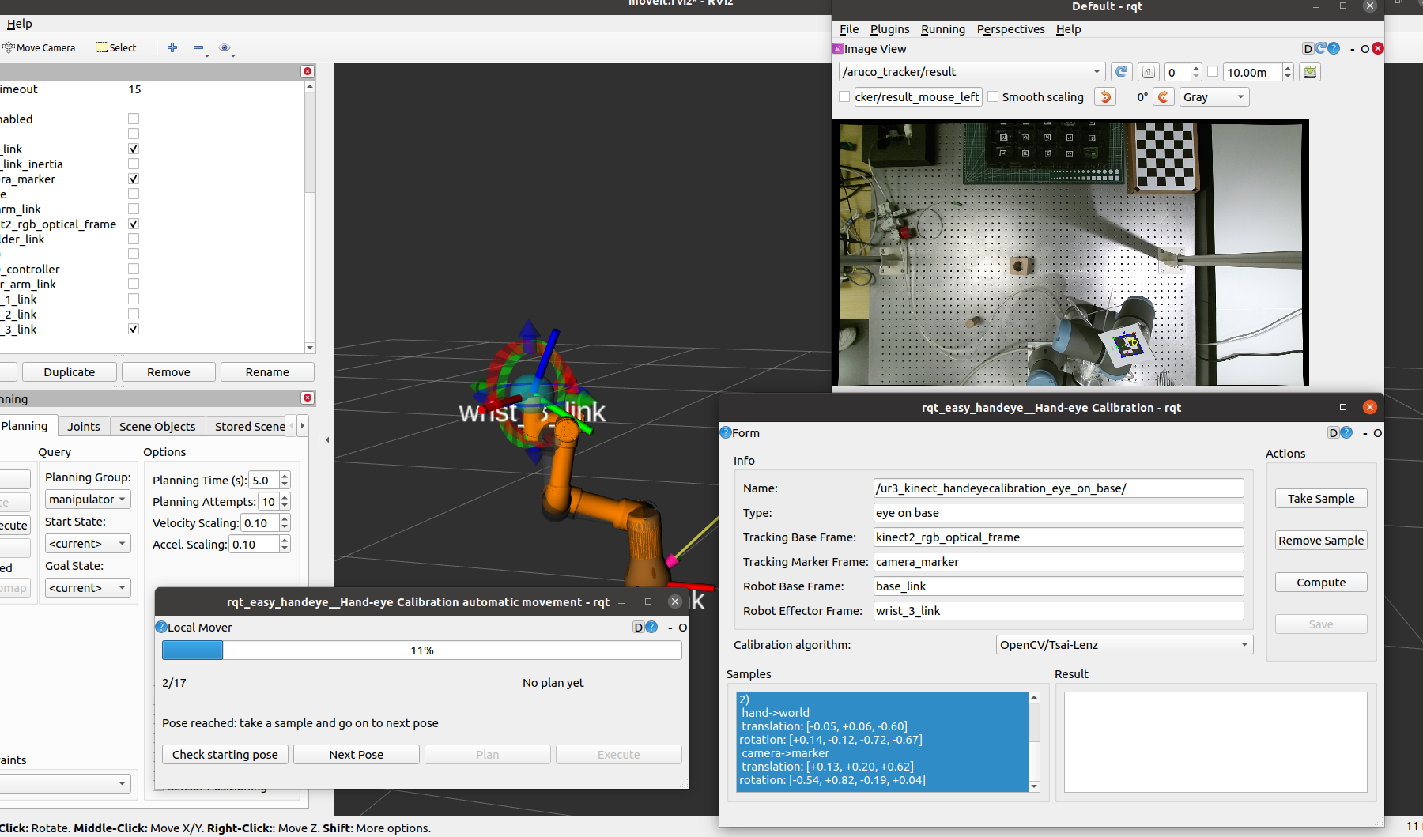Click the blue plus add-tool icon
The image size is (1423, 837).
click(x=172, y=47)
